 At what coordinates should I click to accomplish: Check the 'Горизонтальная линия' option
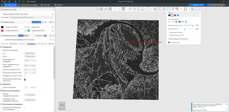point(169,35)
